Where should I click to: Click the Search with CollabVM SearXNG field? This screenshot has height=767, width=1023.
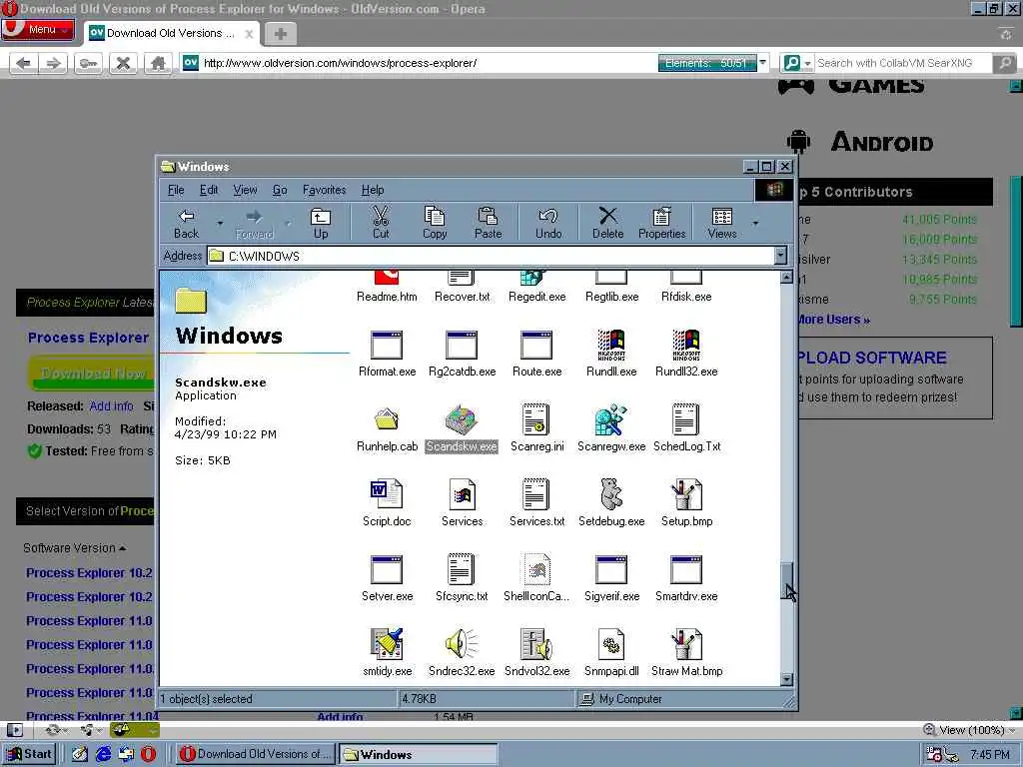902,63
